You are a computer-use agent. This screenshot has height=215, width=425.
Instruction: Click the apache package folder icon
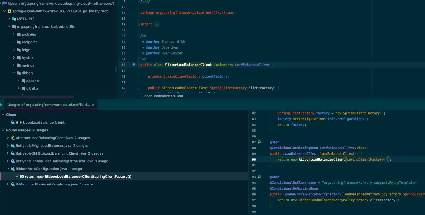[x=23, y=81]
